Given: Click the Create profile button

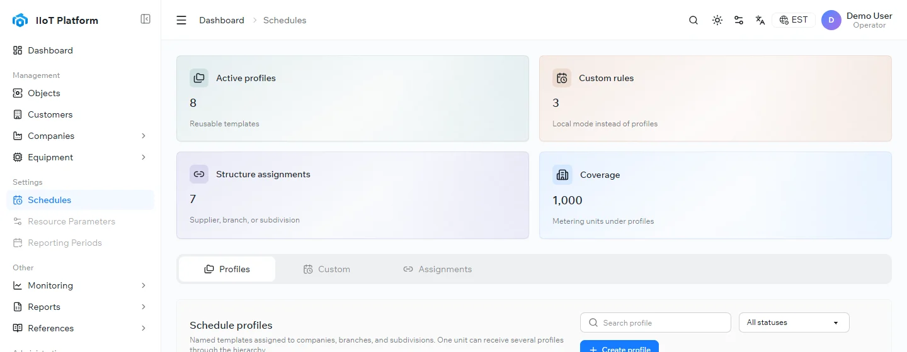Looking at the screenshot, I should coord(619,346).
